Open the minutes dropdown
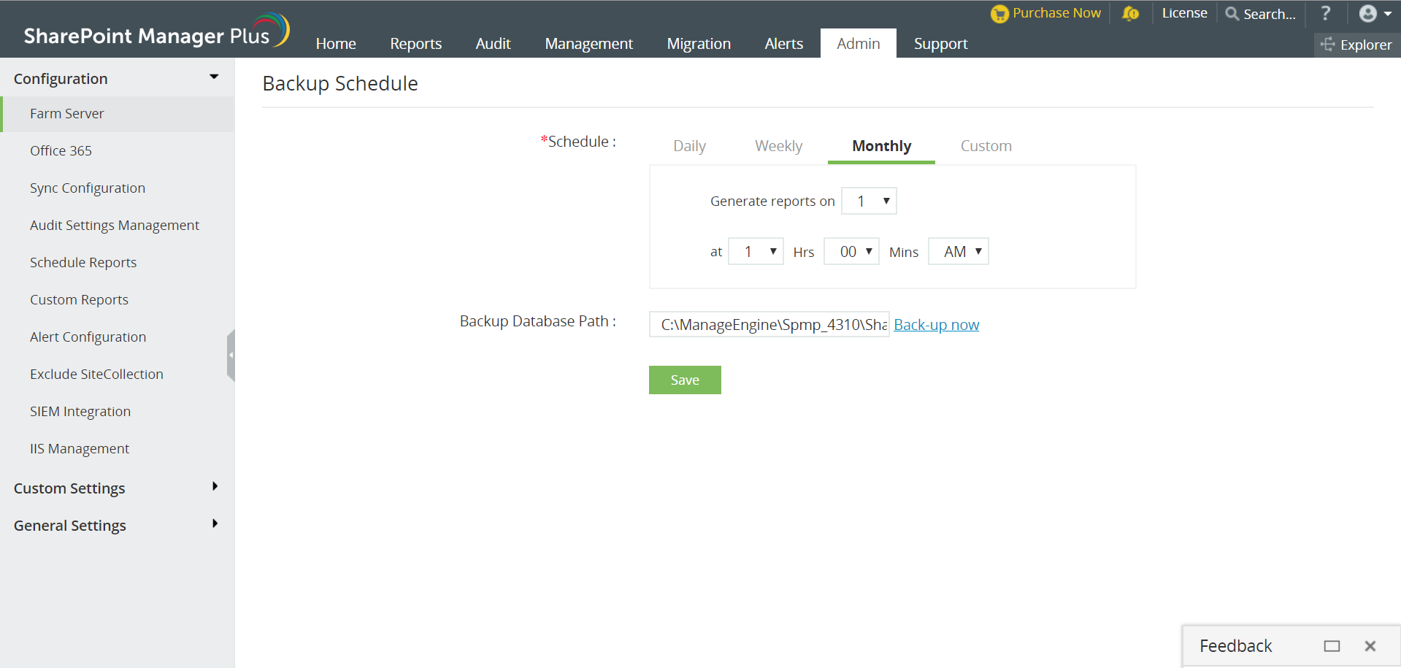 tap(851, 251)
